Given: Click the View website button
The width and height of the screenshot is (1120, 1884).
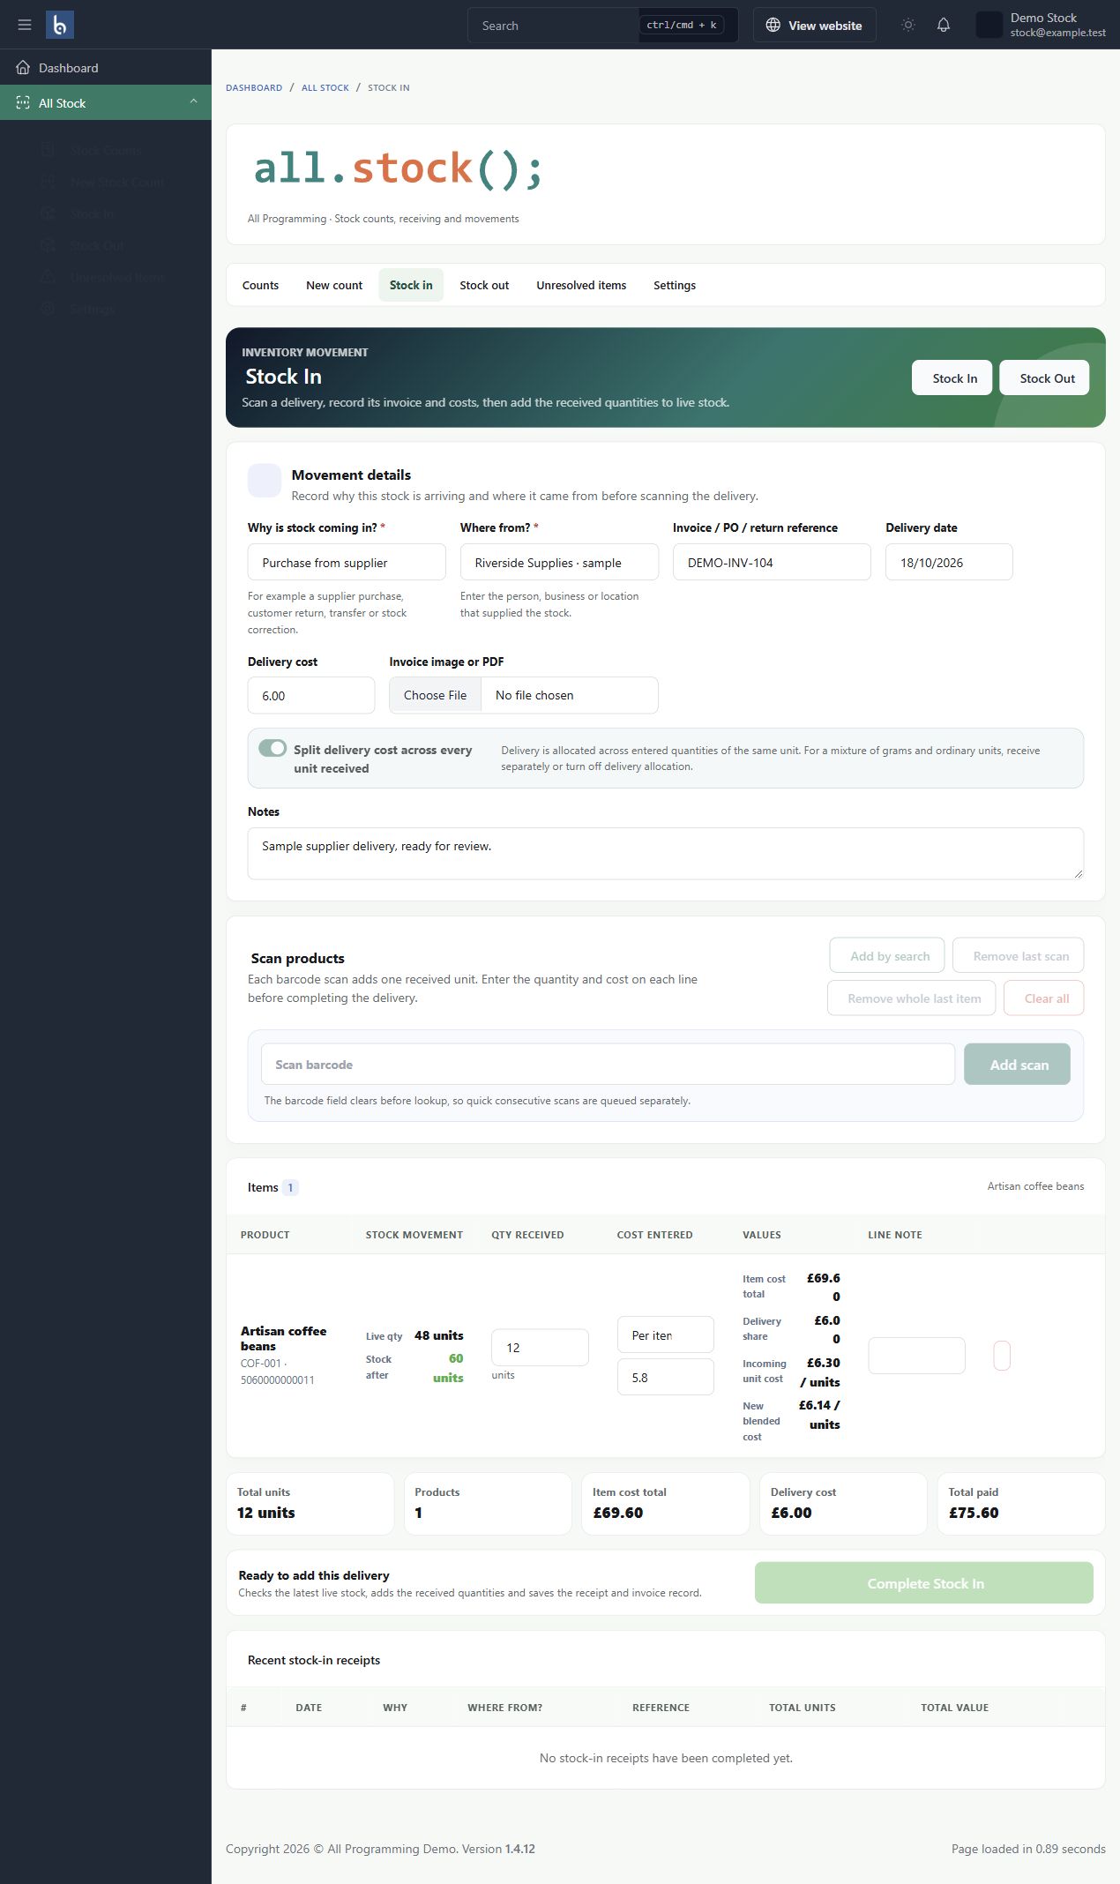Looking at the screenshot, I should click(814, 25).
